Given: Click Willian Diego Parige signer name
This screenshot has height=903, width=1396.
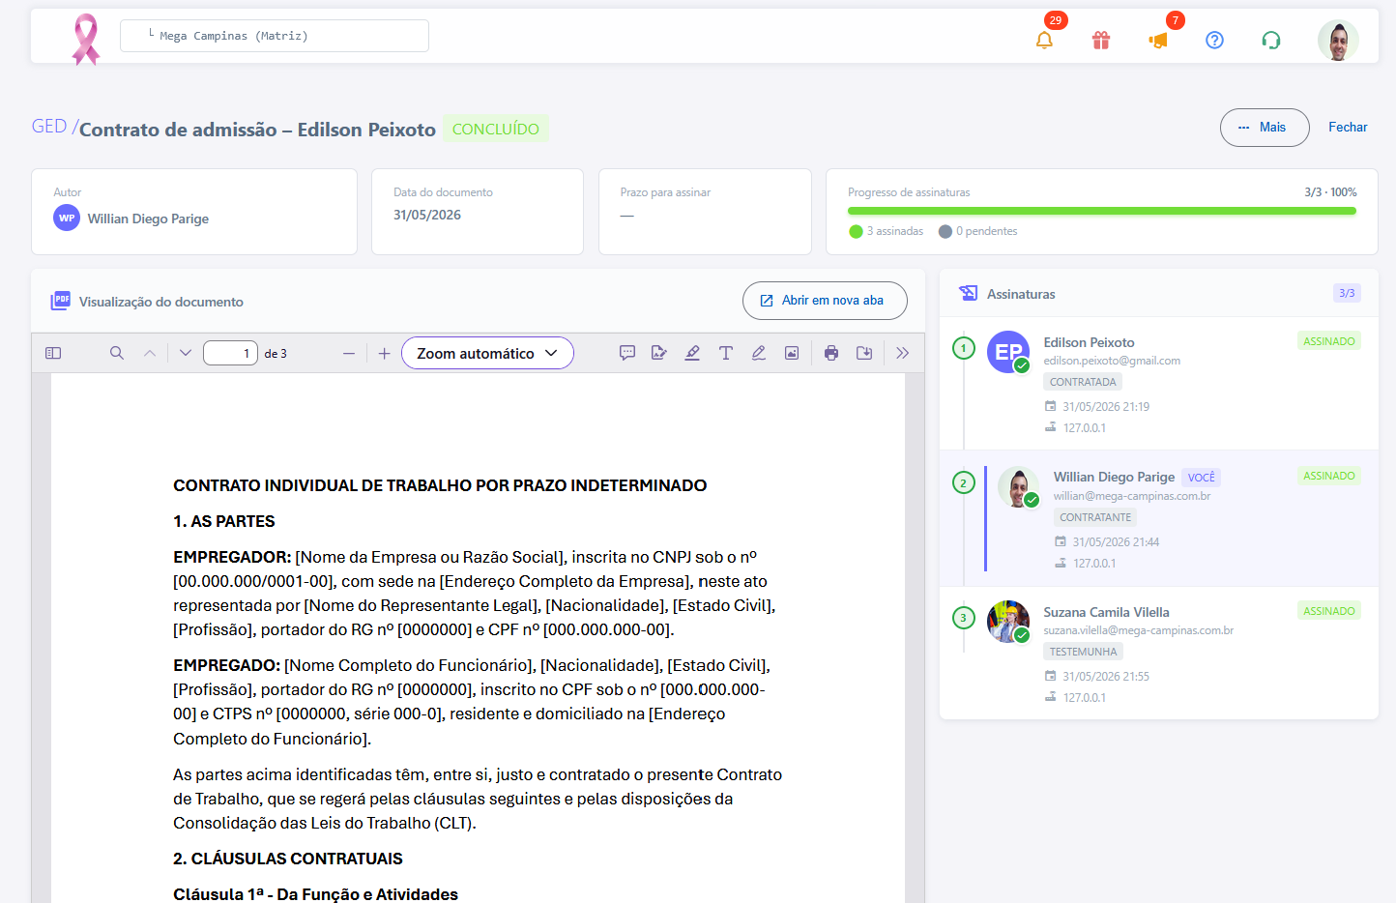Looking at the screenshot, I should click(1114, 477).
